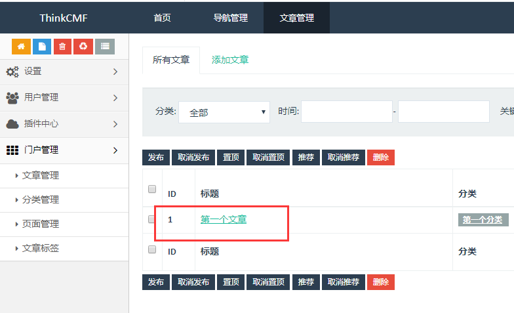This screenshot has height=313, width=514.
Task: Check the checkbox for article ID 1
Action: pos(152,219)
